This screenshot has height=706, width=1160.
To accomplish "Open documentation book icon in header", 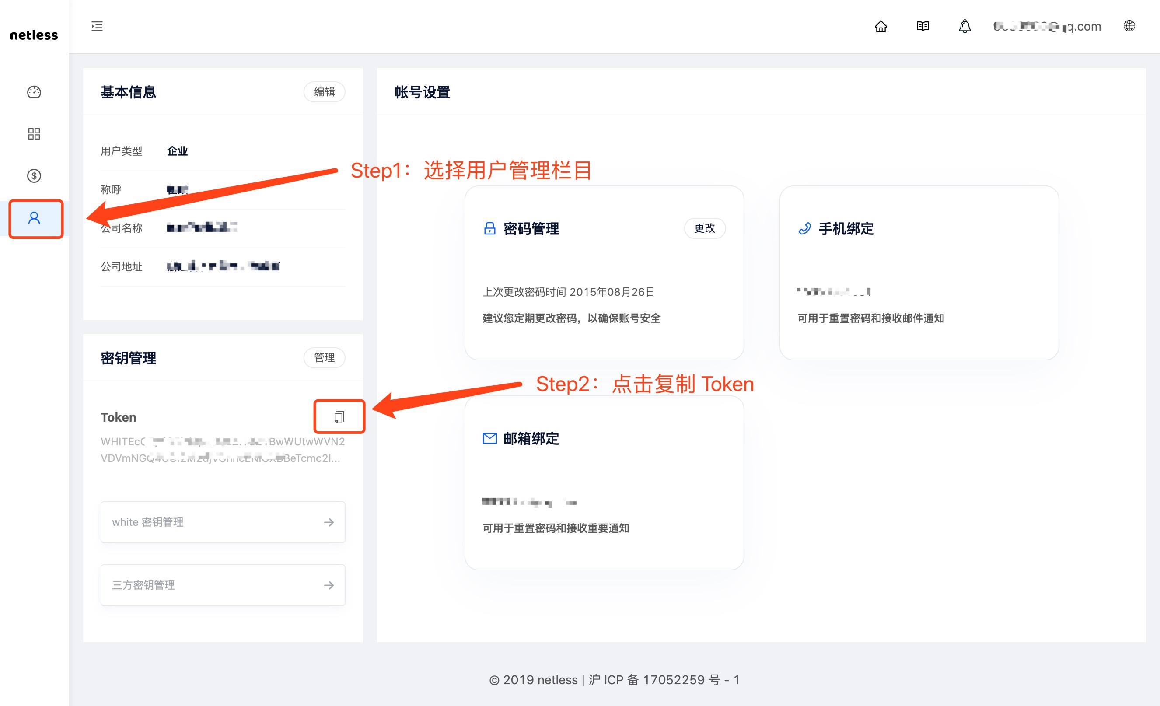I will pos(923,26).
